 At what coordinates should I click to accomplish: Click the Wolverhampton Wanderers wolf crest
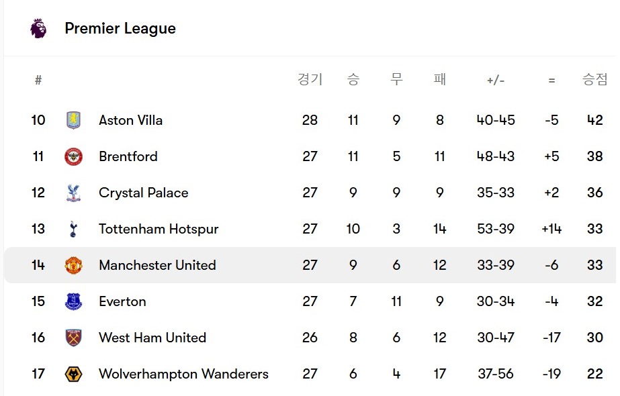pyautogui.click(x=73, y=374)
